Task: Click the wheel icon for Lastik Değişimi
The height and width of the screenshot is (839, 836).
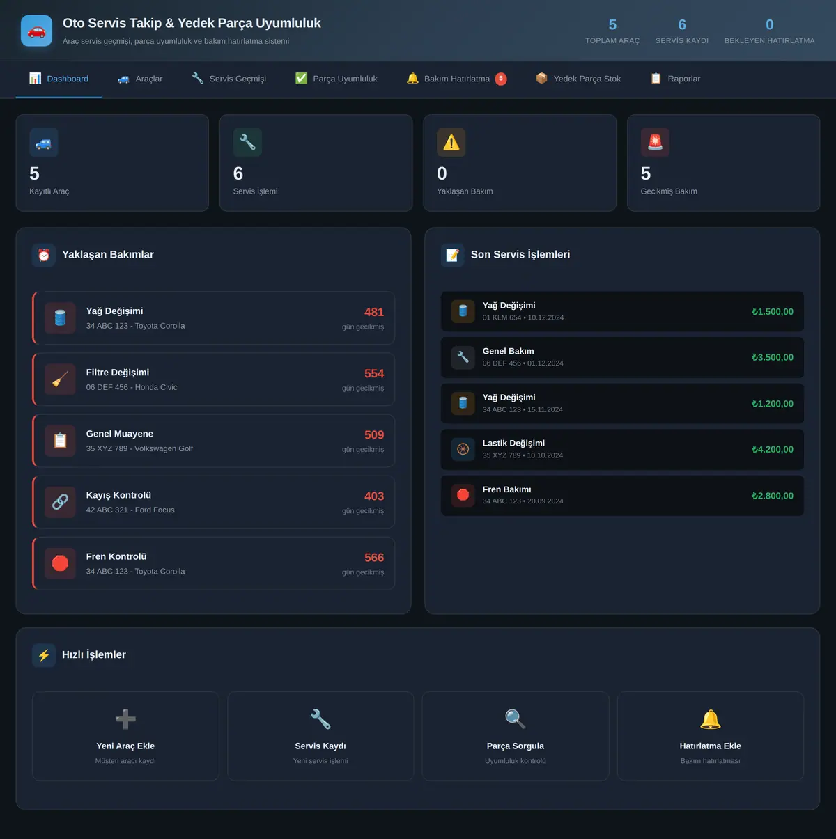Action: [463, 449]
